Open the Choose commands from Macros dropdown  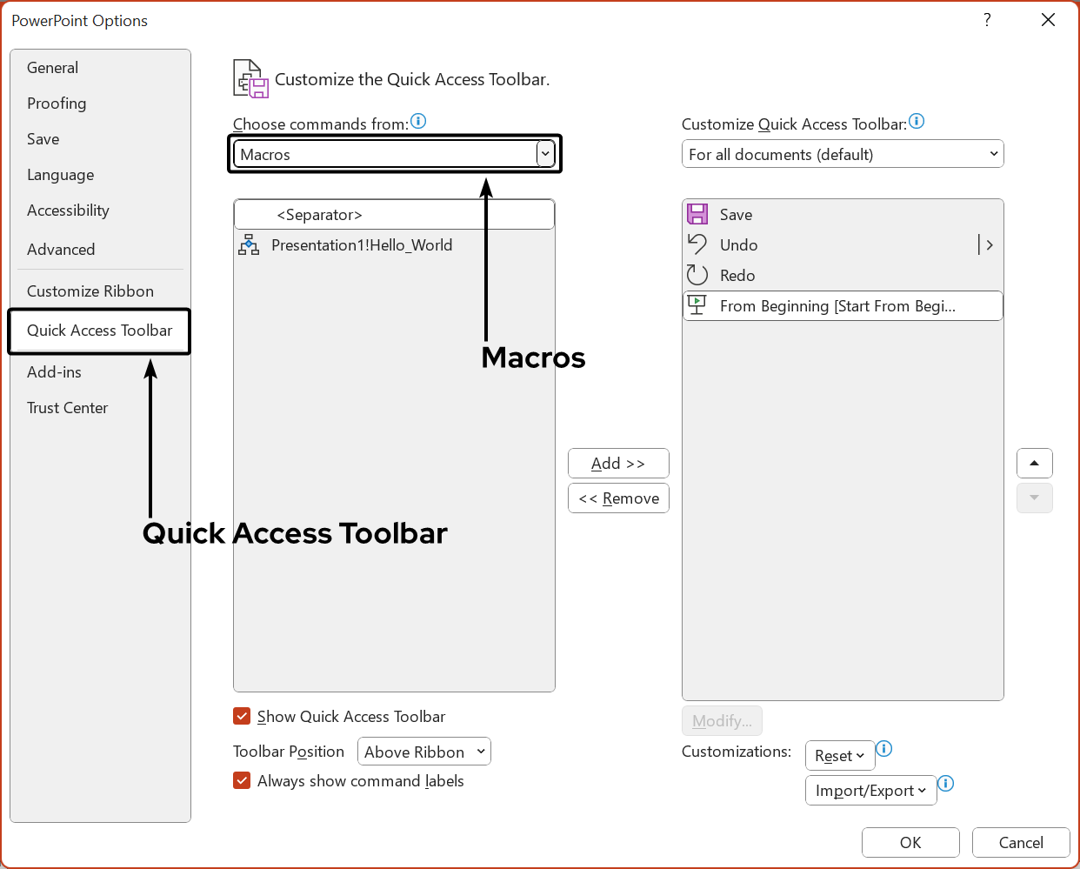coord(544,154)
